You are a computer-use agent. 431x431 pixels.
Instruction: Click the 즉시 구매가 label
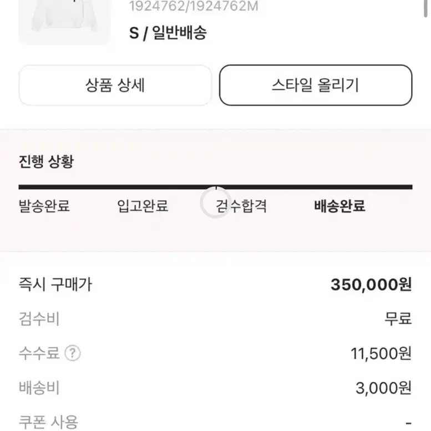55,285
